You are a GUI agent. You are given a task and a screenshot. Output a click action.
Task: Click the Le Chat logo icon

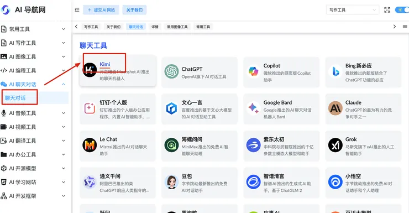(x=90, y=145)
